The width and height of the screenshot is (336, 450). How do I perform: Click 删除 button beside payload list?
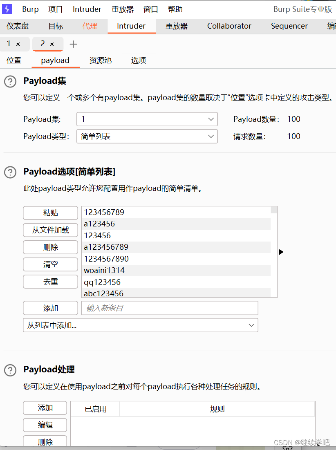coord(51,247)
